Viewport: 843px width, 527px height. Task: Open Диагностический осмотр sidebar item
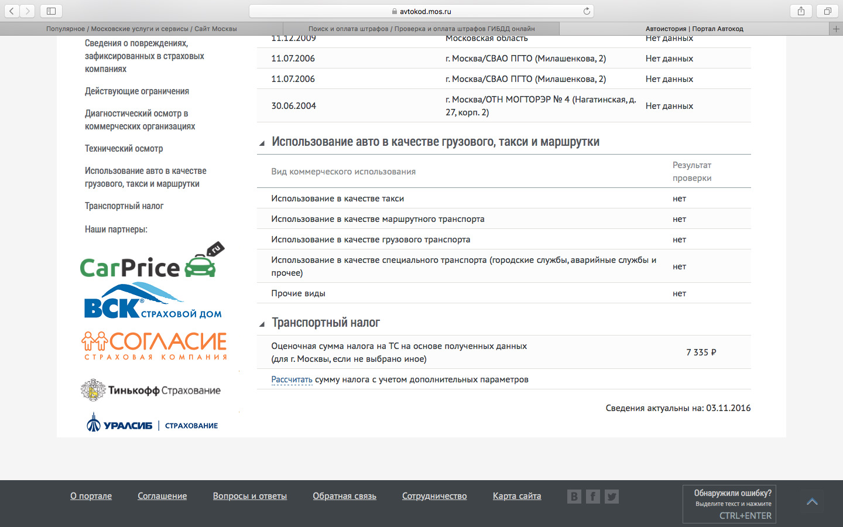pos(140,120)
